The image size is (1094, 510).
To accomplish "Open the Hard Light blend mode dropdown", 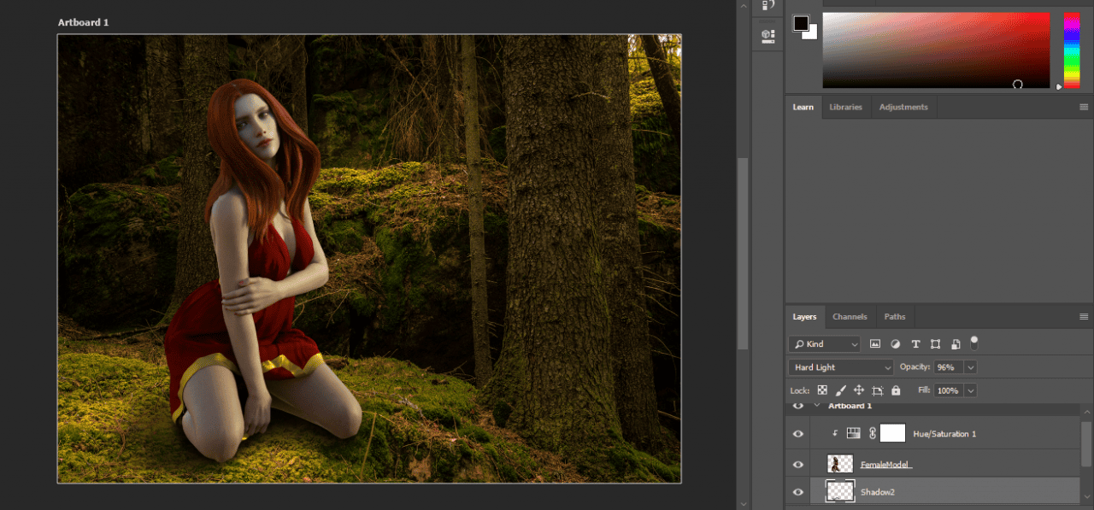I will pyautogui.click(x=841, y=367).
